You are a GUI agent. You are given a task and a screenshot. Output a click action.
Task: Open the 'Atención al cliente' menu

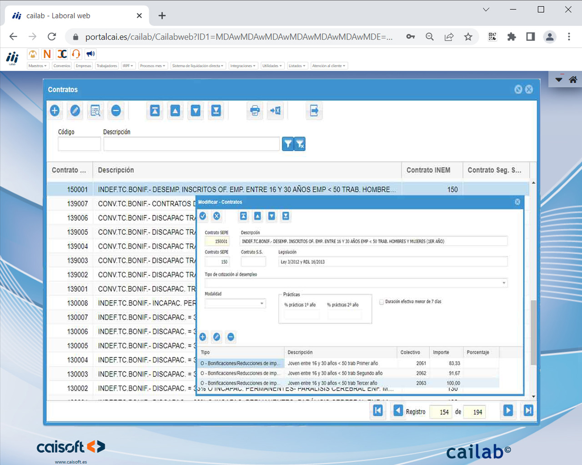pyautogui.click(x=329, y=65)
